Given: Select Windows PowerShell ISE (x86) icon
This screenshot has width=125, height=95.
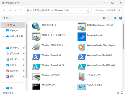Looking at the screenshot, I should pos(82,67).
